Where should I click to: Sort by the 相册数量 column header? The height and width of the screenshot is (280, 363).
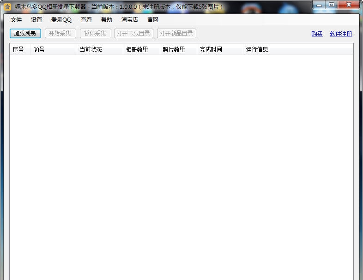[141, 49]
